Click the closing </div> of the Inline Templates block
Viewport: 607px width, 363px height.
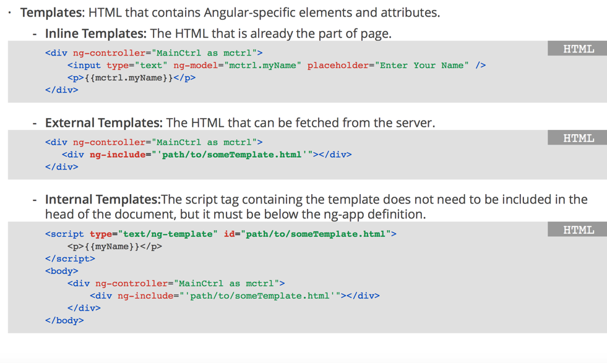click(61, 90)
